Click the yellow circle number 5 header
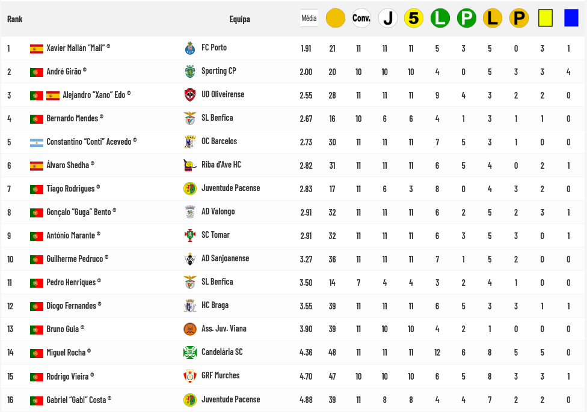The width and height of the screenshot is (587, 412). 414,18
